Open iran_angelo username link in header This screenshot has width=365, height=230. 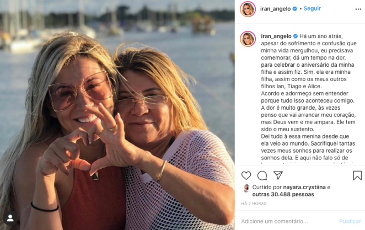(x=276, y=9)
